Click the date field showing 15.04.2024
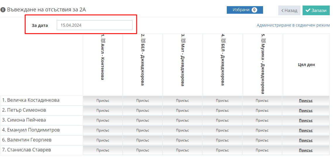The height and width of the screenshot is (159, 333). point(95,25)
